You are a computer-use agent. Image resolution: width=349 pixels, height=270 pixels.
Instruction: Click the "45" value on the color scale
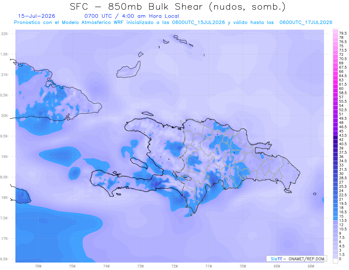pyautogui.click(x=341, y=131)
